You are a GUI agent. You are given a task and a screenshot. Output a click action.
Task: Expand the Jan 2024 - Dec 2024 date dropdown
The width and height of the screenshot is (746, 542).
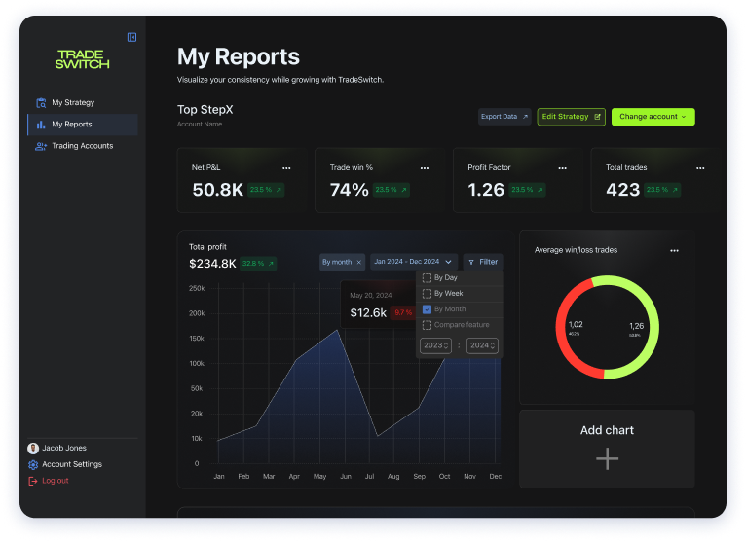pos(448,262)
